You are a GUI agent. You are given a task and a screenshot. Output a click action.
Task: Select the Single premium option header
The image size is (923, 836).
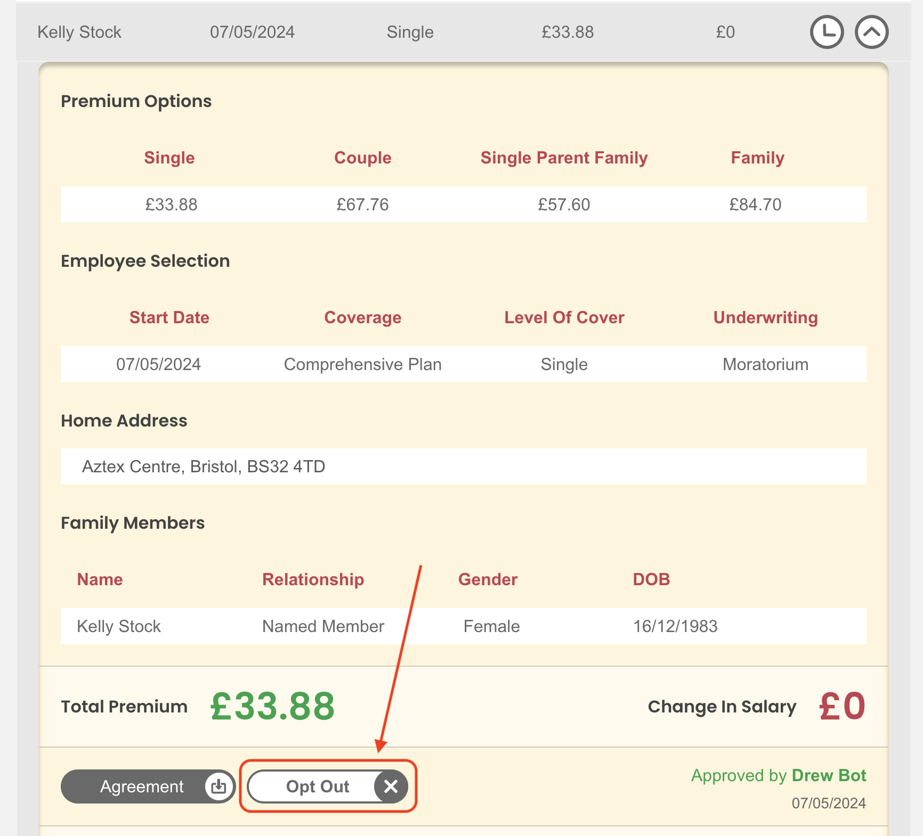[169, 158]
